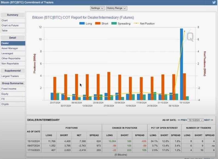Click the (5 Bitcoins) table footer text

[121, 155]
